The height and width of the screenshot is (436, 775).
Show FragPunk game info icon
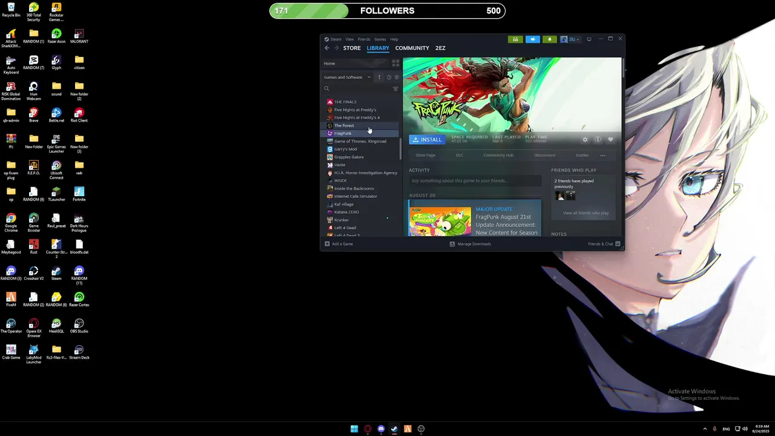[598, 139]
